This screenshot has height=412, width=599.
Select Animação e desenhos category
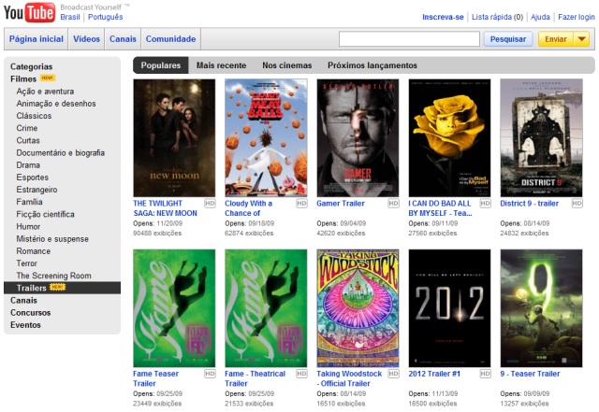tap(56, 104)
